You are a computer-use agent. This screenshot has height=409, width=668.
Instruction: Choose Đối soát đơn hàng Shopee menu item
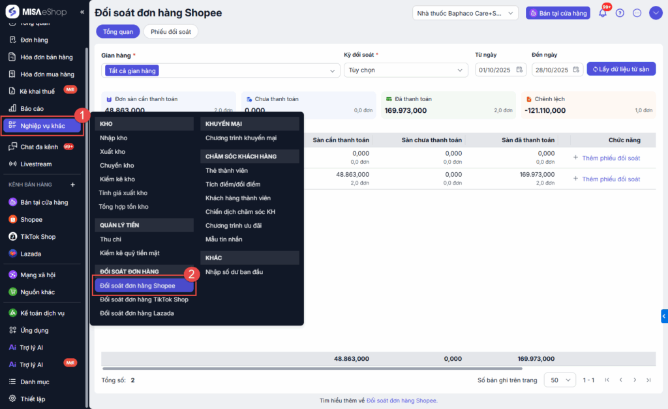144,286
